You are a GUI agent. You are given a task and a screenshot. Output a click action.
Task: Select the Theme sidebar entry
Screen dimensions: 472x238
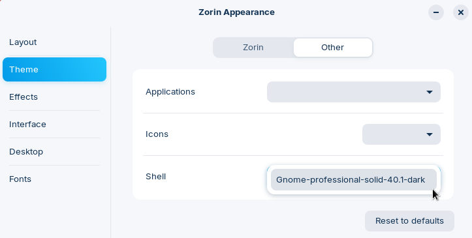[x=54, y=69]
